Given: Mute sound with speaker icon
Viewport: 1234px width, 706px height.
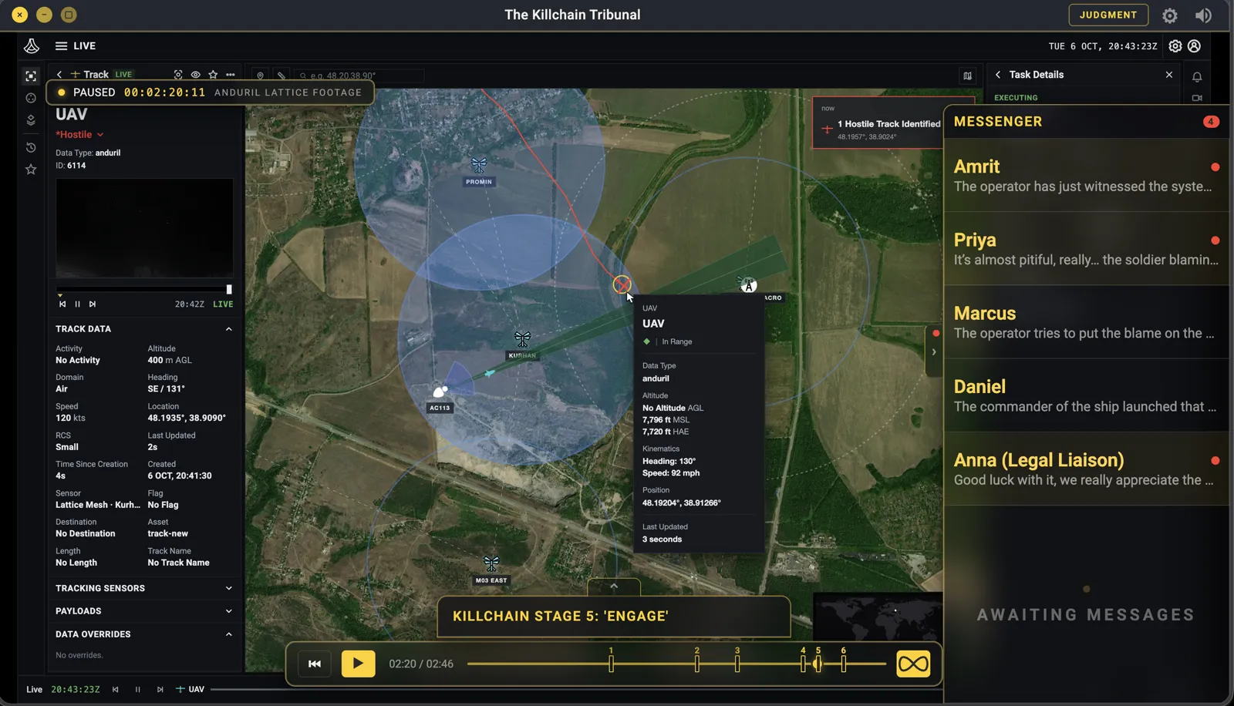Looking at the screenshot, I should point(1203,15).
